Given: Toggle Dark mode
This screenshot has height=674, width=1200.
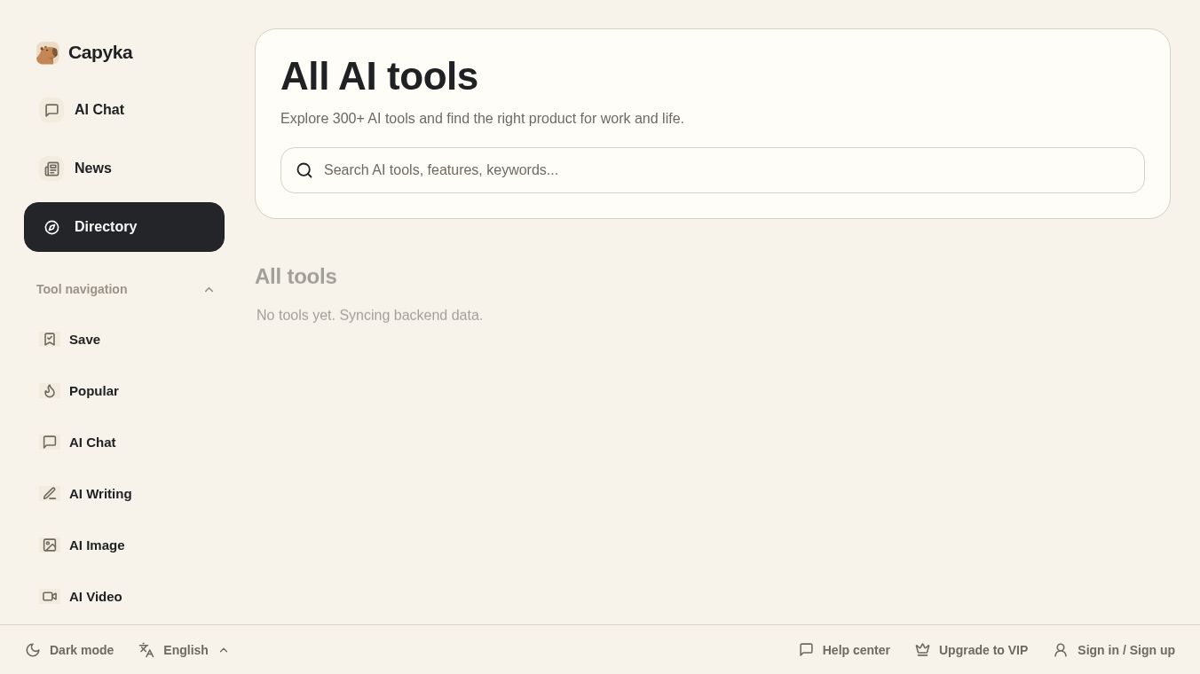Looking at the screenshot, I should (69, 650).
